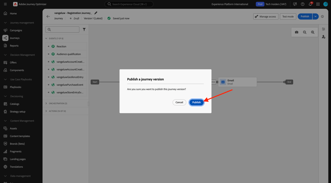The height and width of the screenshot is (183, 331).
Task: Zoom in the journey canvas
Action: (312, 32)
